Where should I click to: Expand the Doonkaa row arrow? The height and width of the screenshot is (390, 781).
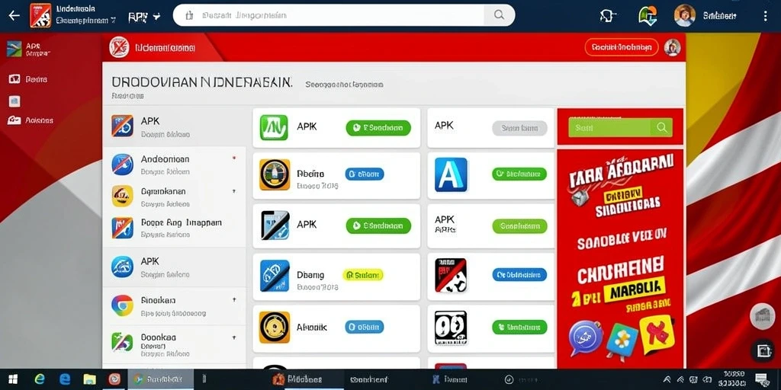(x=234, y=337)
